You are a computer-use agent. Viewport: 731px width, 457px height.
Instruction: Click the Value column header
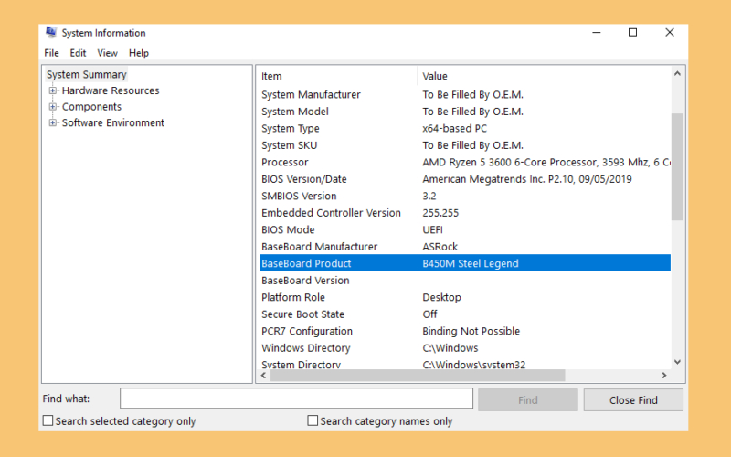(544, 76)
